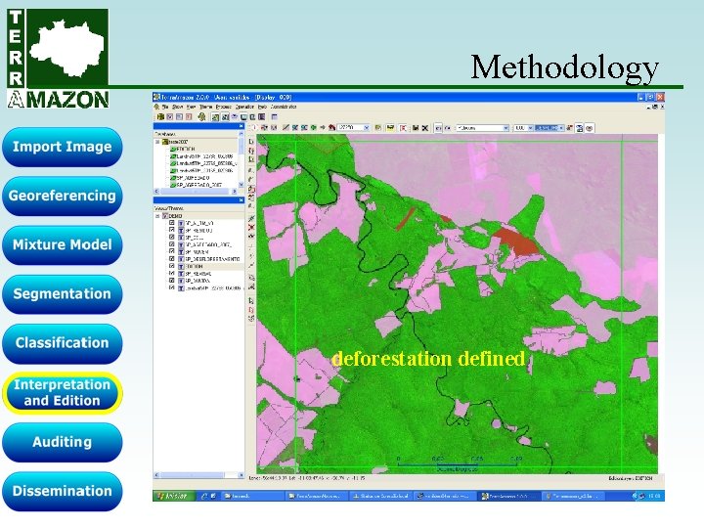This screenshot has height=528, width=704.
Task: Toggle the SP_DESFLORESTAMENTO theme checkbox
Action: click(172, 259)
